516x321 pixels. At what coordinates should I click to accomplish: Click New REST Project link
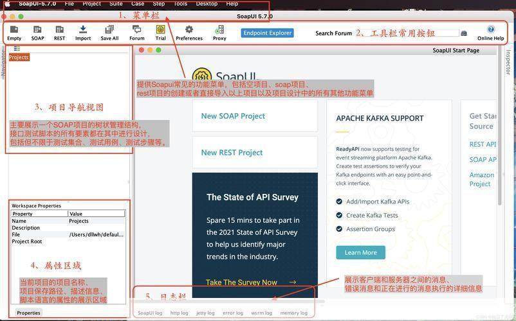coord(232,153)
